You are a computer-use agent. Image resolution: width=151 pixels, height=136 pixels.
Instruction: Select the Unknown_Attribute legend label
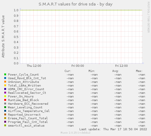[23, 82]
